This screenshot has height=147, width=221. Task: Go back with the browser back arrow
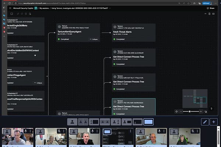coord(5,3)
